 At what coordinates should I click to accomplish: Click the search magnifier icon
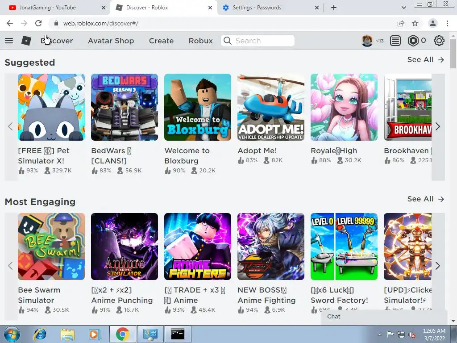227,41
